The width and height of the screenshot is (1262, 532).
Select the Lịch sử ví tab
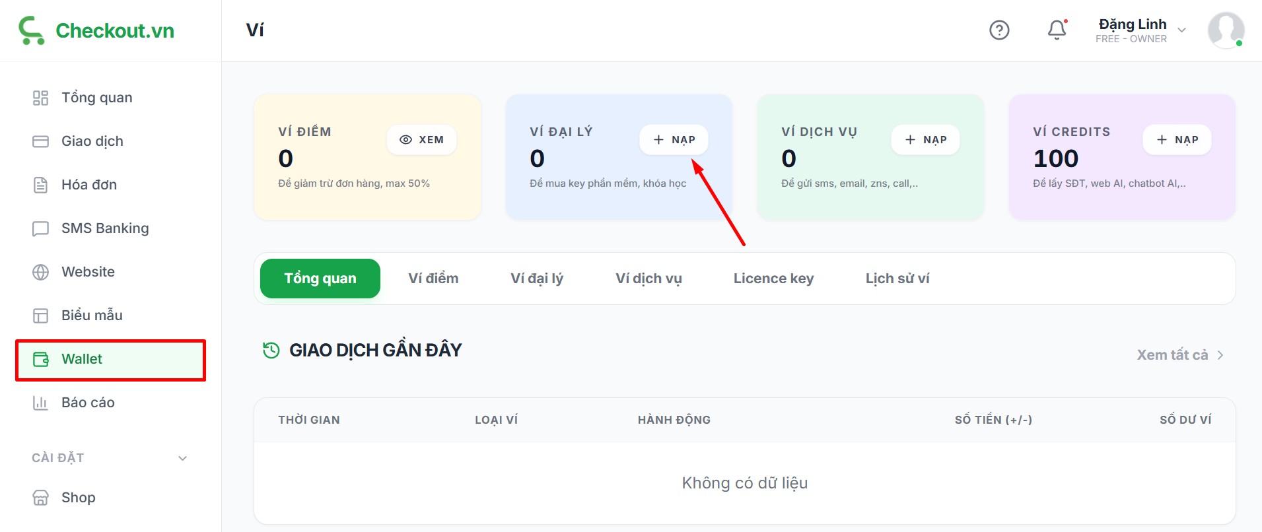pyautogui.click(x=897, y=279)
